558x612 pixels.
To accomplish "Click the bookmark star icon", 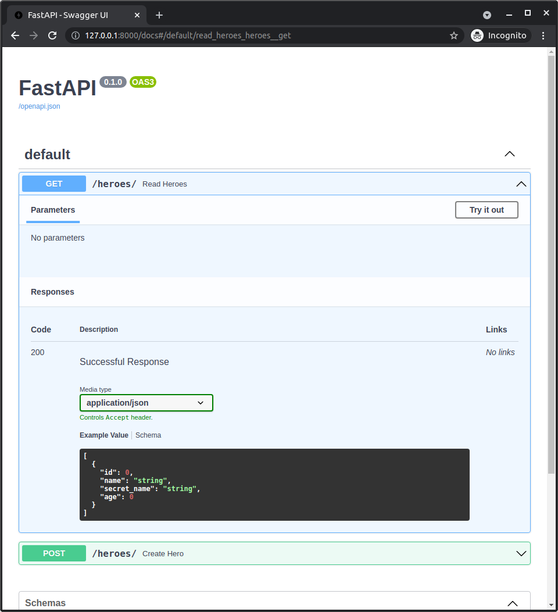I will click(x=454, y=35).
